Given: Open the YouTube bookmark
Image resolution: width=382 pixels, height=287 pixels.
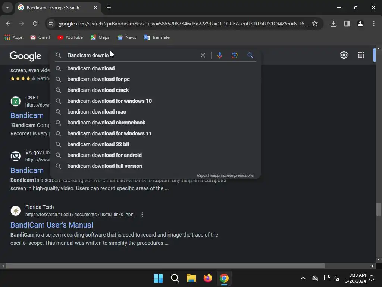Looking at the screenshot, I should [x=70, y=37].
